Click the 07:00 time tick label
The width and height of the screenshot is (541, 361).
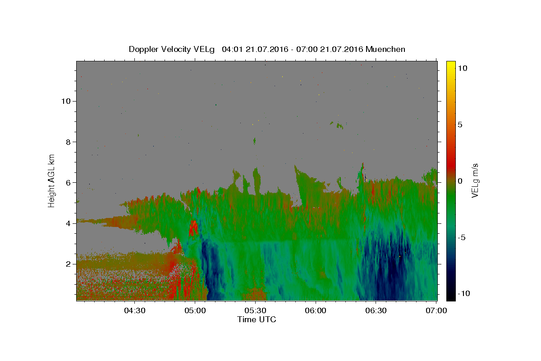pos(436,310)
